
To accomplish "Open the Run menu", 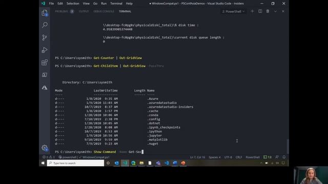I will 104,4.
